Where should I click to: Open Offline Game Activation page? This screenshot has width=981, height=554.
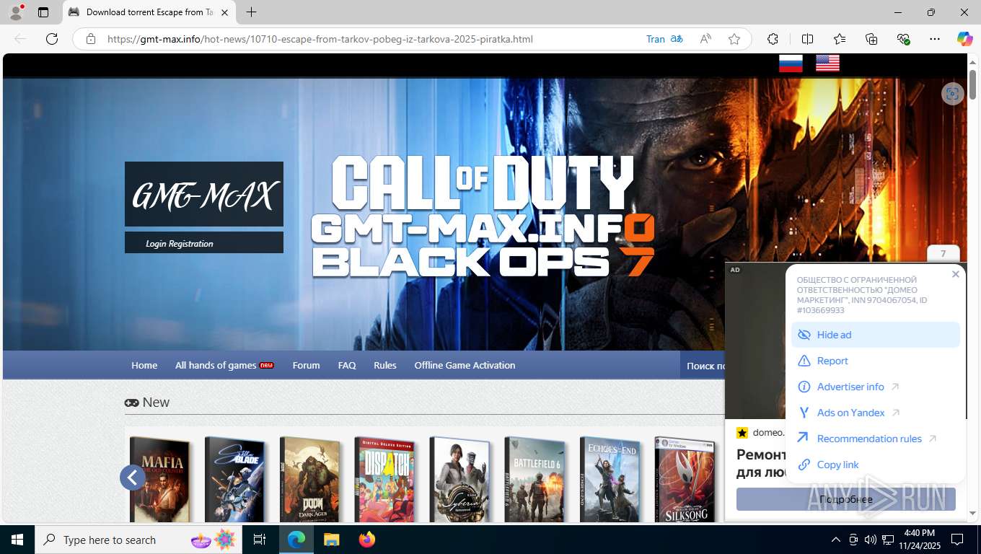click(x=465, y=365)
